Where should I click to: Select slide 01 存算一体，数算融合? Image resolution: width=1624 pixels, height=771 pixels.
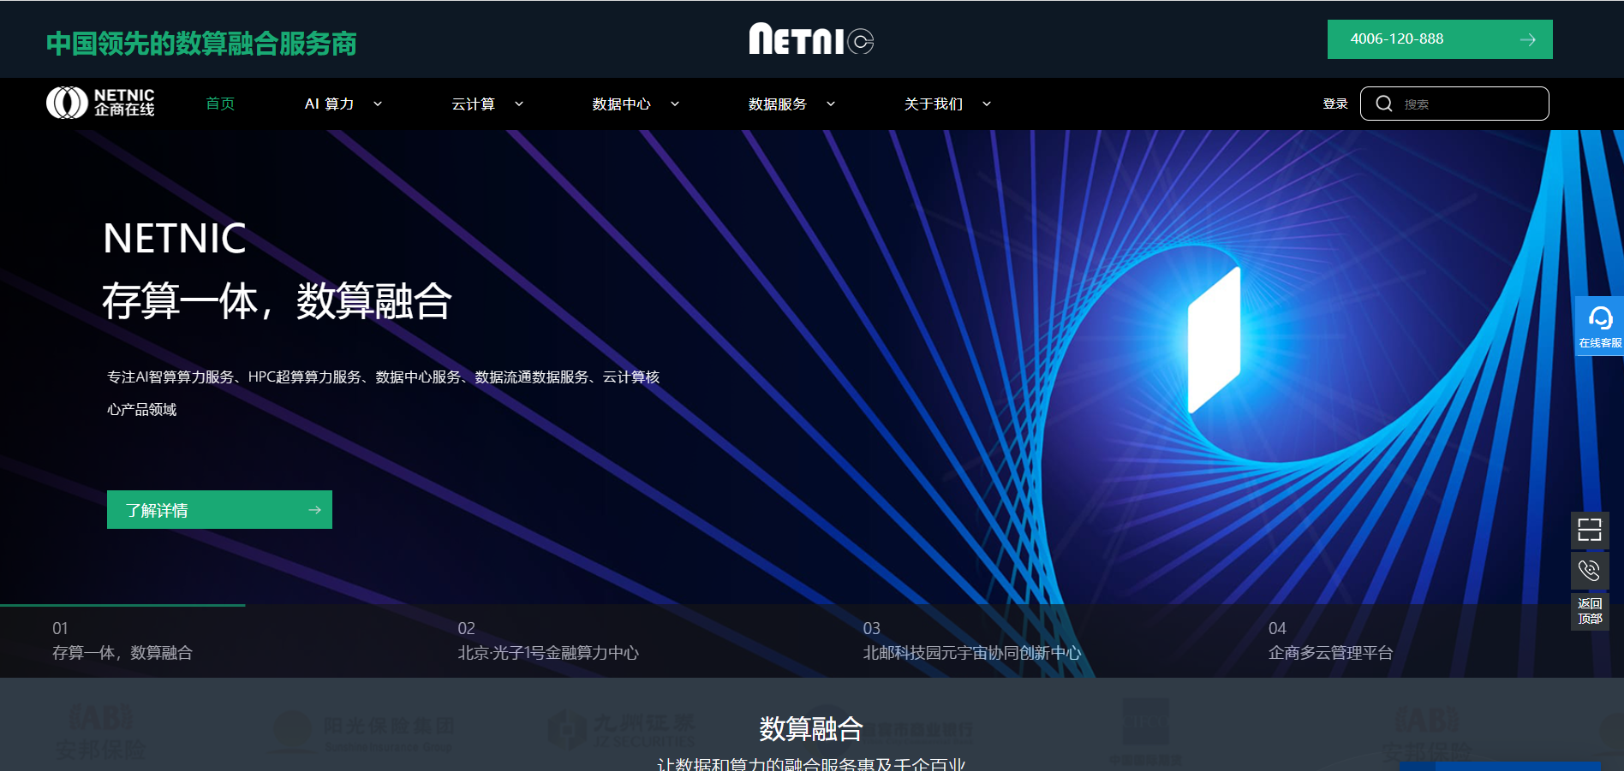(122, 641)
